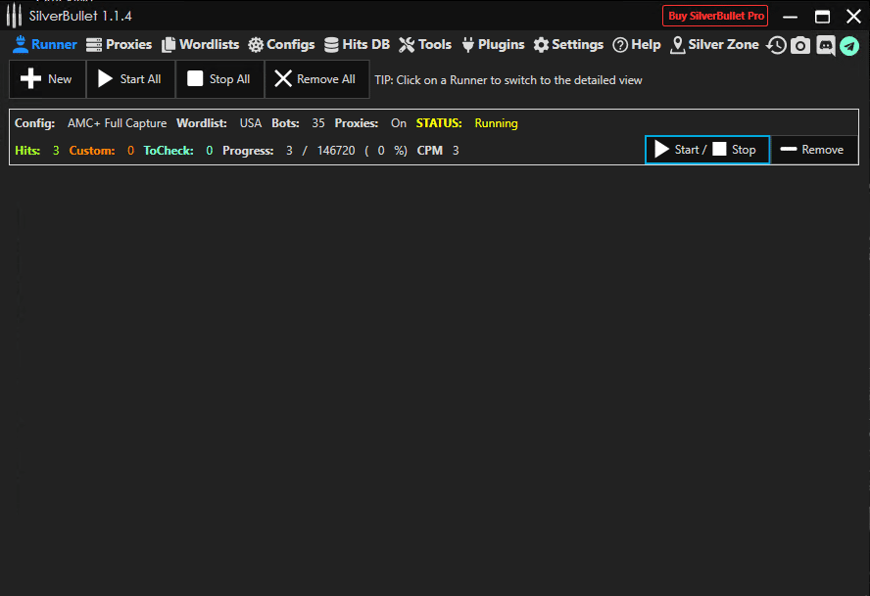
Task: Open the Hits DB tab
Action: pos(357,44)
